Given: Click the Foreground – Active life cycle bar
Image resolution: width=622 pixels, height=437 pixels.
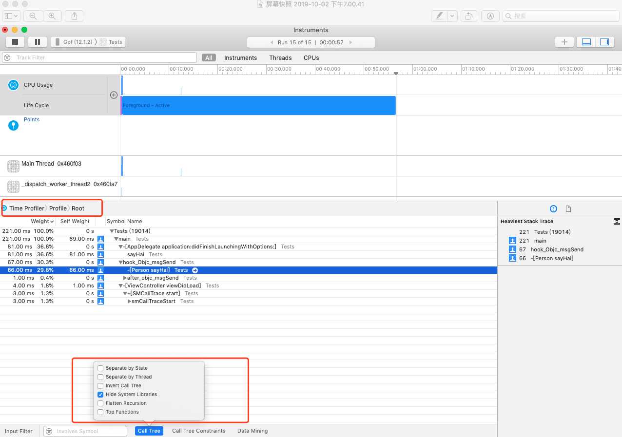Looking at the screenshot, I should pos(258,105).
